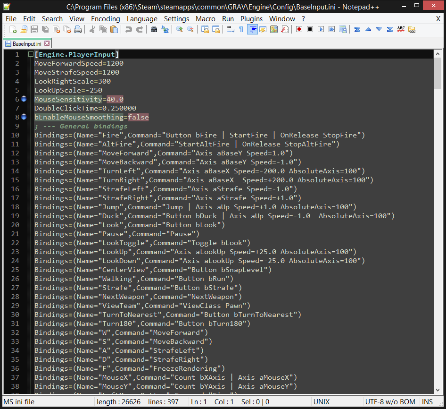Screen dimensions: 446x409
Task: Toggle synchronized vertical scrolling icon
Action: click(205, 29)
